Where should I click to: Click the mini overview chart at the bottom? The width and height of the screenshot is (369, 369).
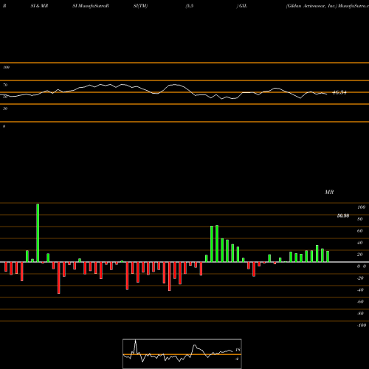coord(182,354)
